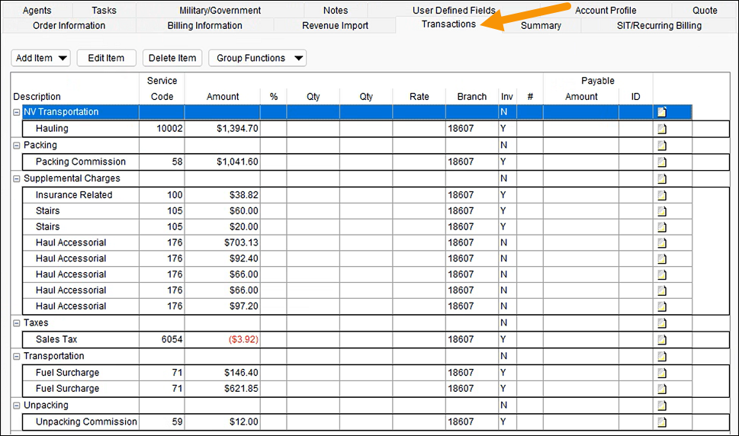Click service code 10002 cell
Screen dimensions: 739x436
pos(162,129)
